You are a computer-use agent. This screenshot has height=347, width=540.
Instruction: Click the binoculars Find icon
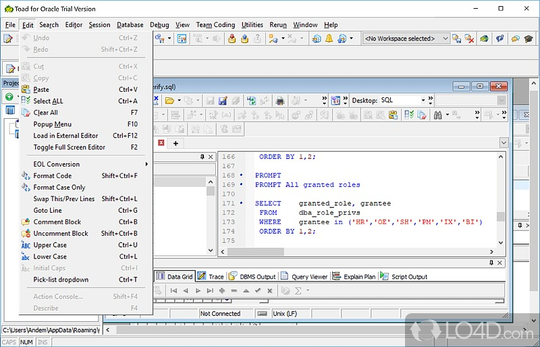tap(437, 115)
